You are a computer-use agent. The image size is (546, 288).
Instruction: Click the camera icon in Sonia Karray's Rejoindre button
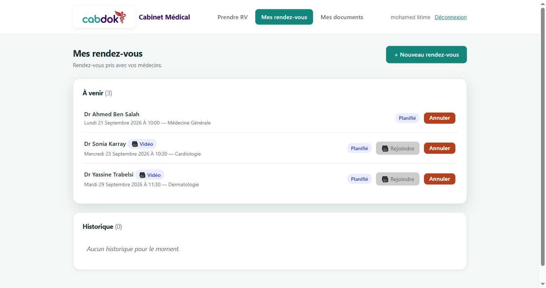tap(385, 149)
